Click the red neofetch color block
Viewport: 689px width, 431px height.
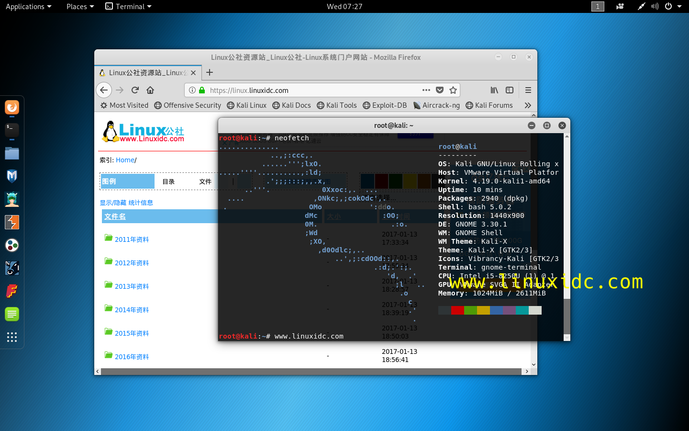(x=457, y=310)
